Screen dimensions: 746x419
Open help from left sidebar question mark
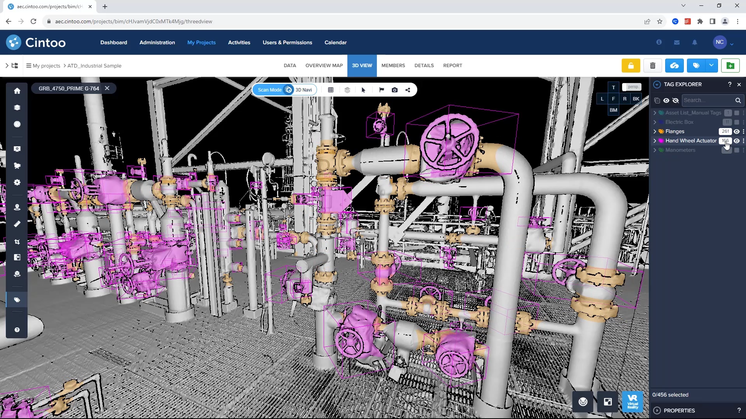tap(17, 330)
